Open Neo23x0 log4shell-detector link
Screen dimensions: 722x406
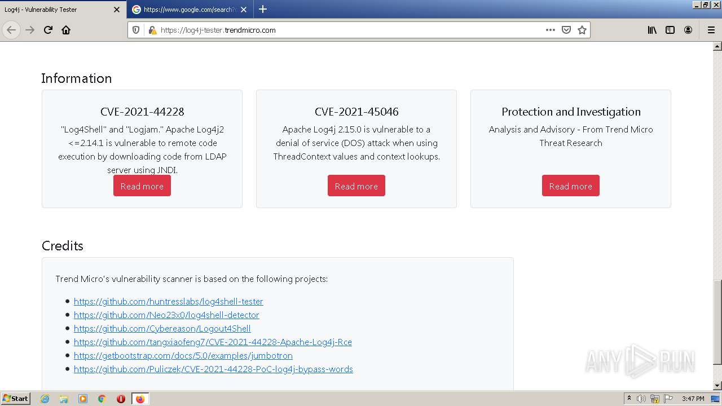[x=166, y=315]
